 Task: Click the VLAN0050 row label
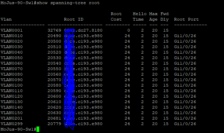[12, 58]
